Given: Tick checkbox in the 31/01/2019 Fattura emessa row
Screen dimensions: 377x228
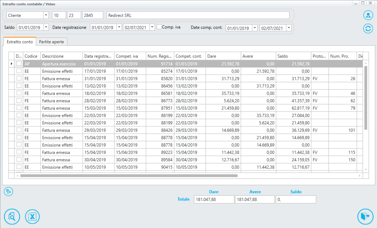Looking at the screenshot, I should [19, 78].
